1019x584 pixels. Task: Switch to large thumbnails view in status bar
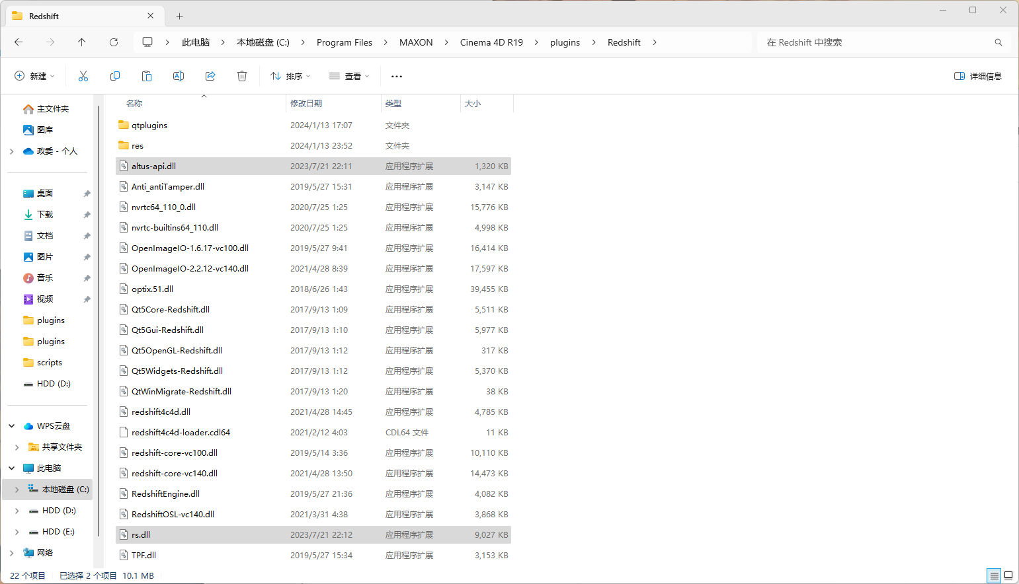1008,575
